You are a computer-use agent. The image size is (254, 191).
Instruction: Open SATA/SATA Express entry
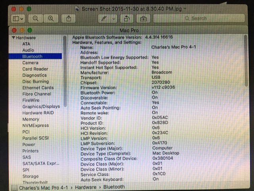[41, 164]
